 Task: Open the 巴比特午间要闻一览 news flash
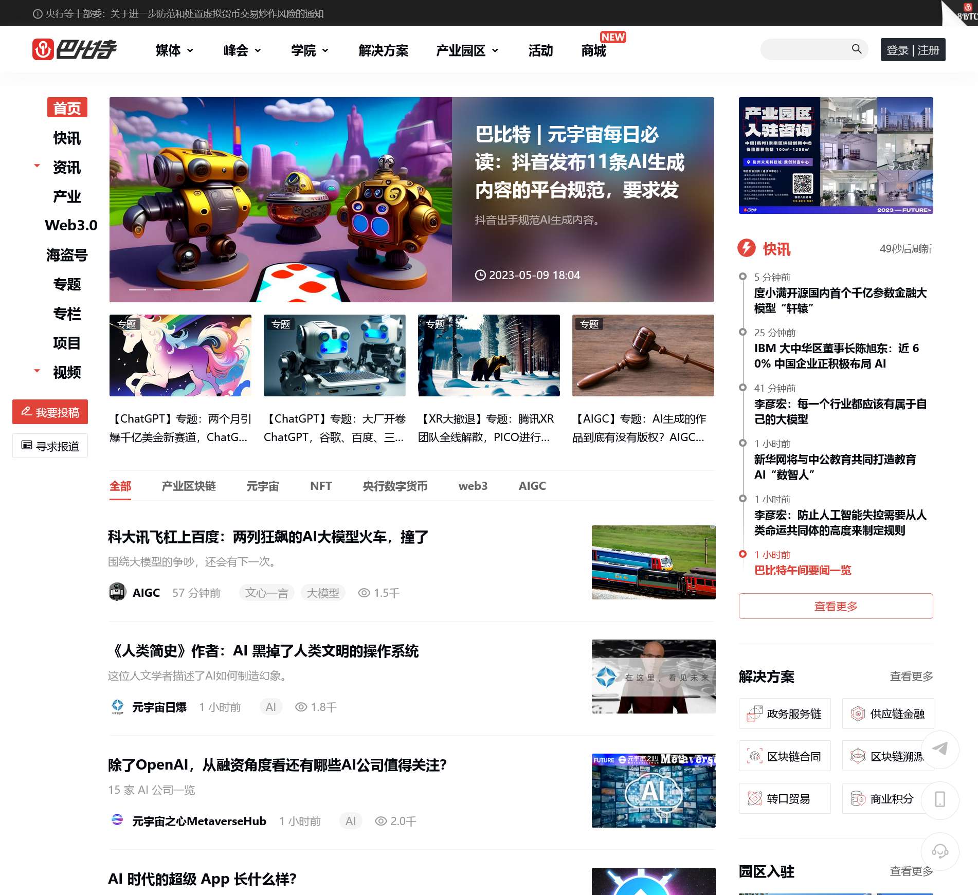[803, 570]
